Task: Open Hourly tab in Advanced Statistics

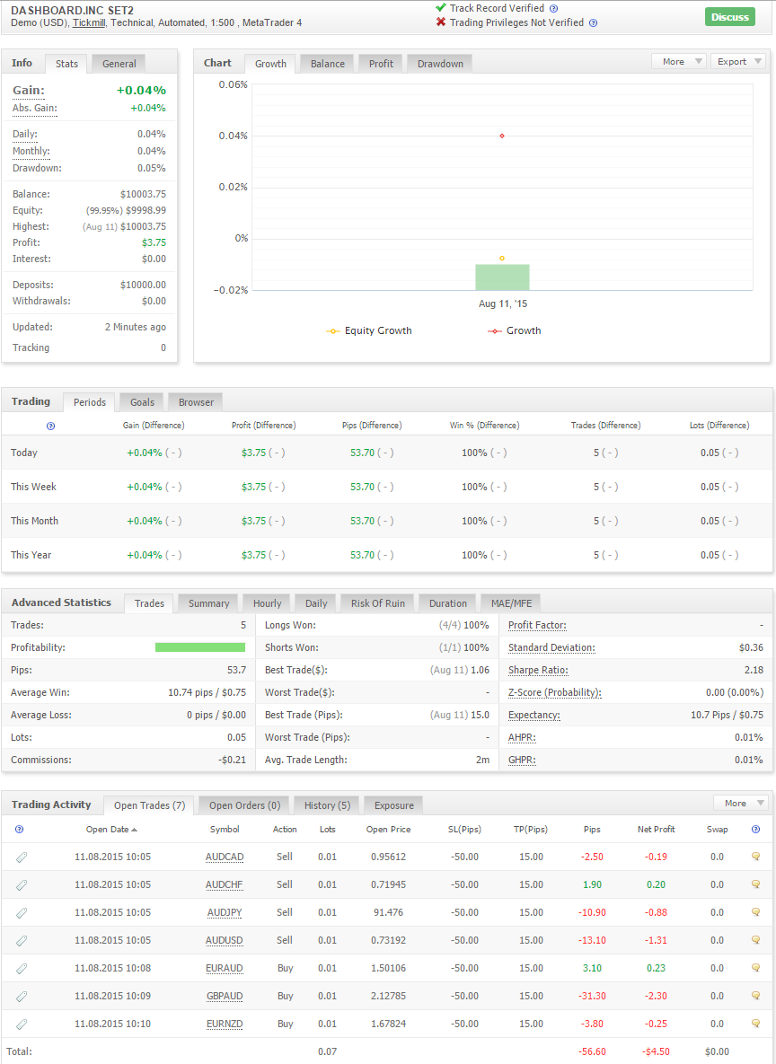Action: pos(267,603)
